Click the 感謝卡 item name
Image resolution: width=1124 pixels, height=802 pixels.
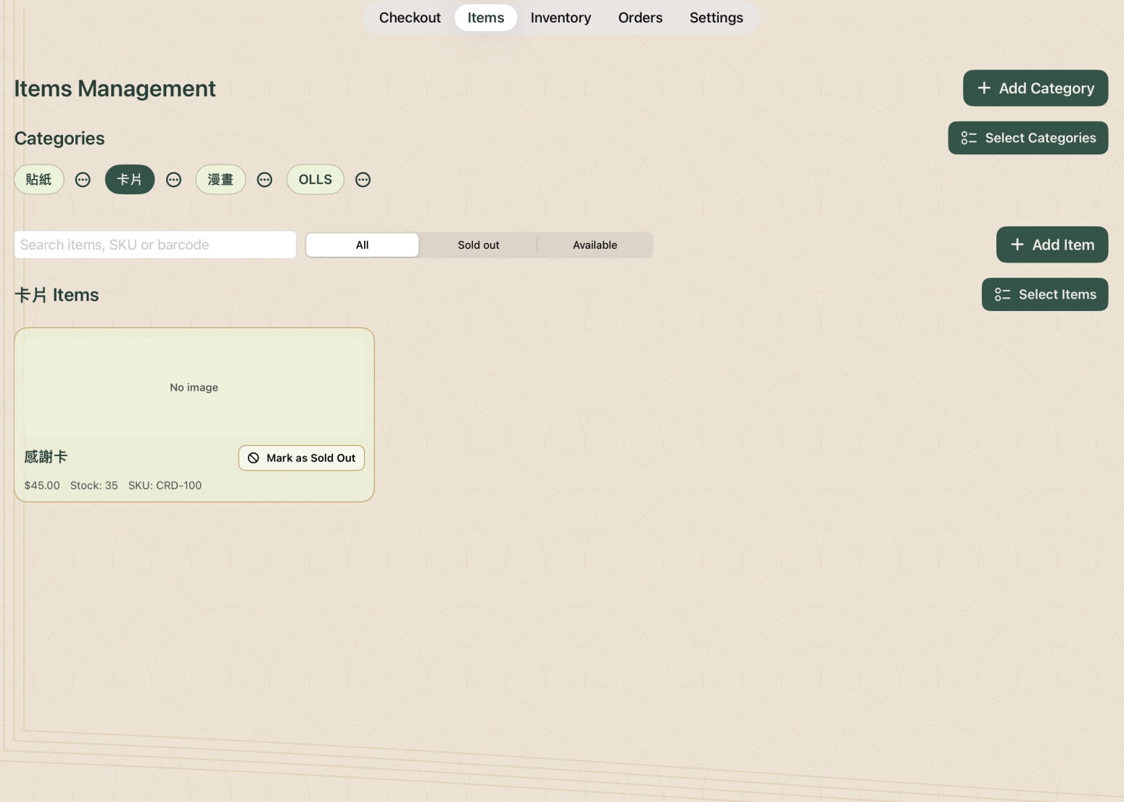[46, 457]
